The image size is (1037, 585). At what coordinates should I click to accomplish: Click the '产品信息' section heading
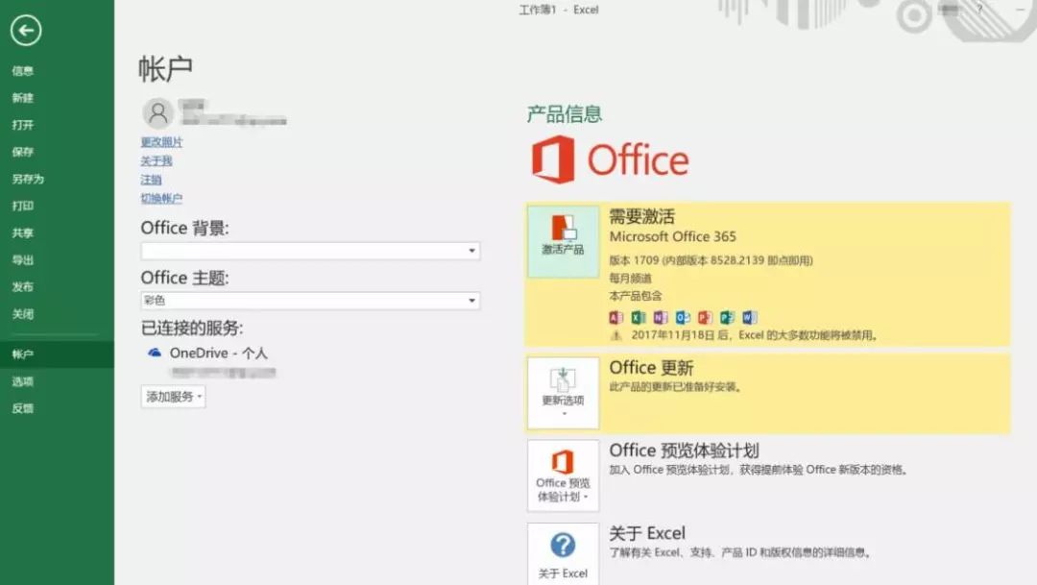tap(565, 113)
